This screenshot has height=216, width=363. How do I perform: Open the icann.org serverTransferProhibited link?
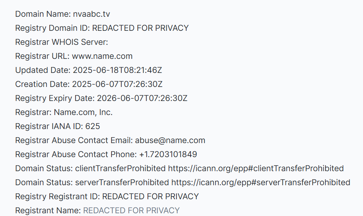pos(261,182)
